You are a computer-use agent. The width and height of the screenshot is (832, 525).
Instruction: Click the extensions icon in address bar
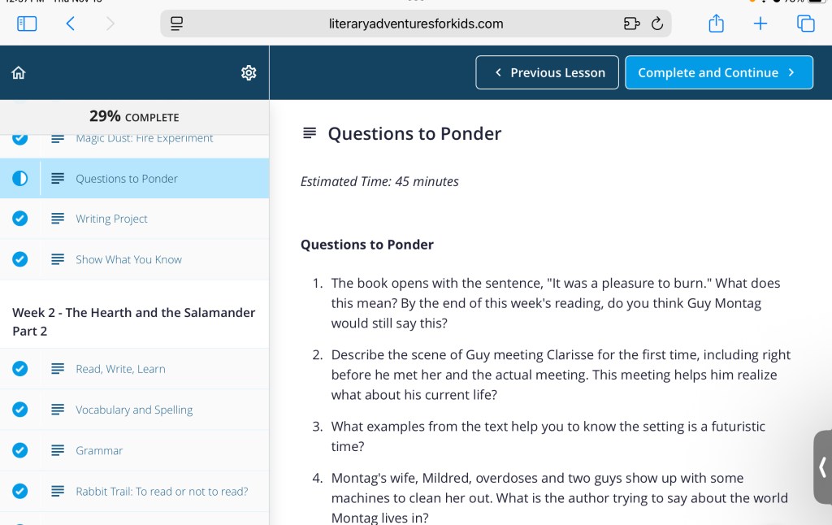[x=631, y=24]
